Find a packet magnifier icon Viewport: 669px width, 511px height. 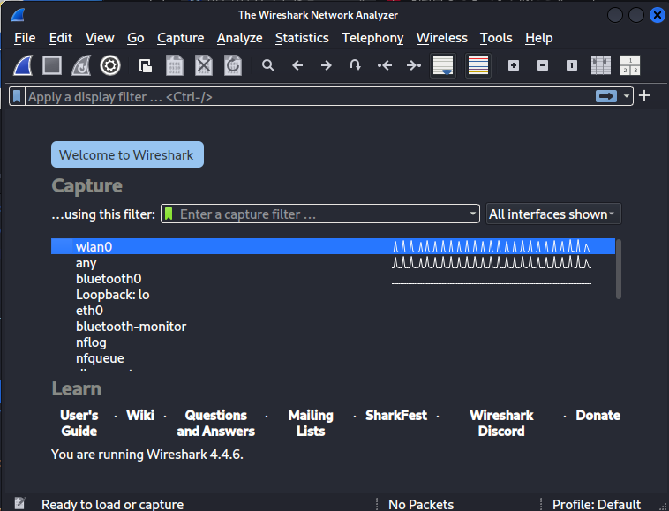268,65
